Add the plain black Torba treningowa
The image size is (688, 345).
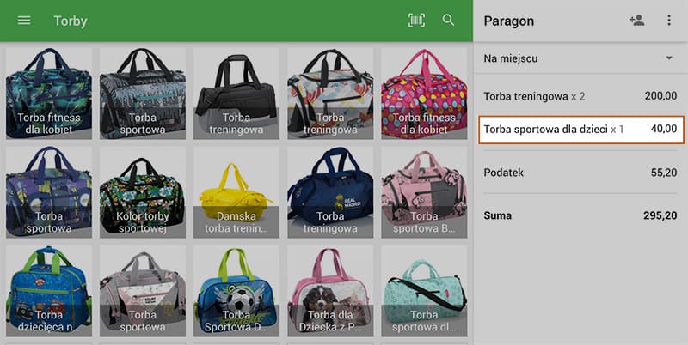(236, 94)
